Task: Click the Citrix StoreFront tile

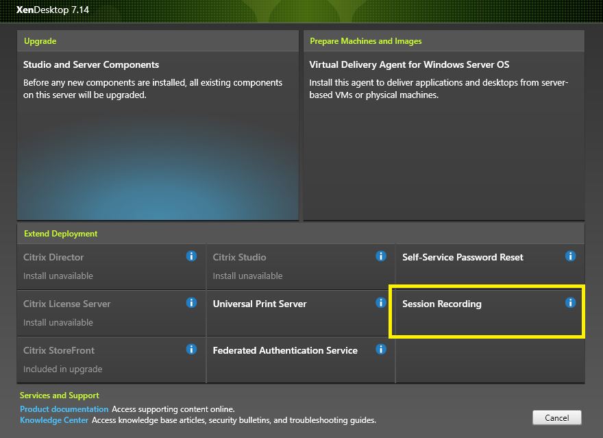Action: (x=103, y=359)
